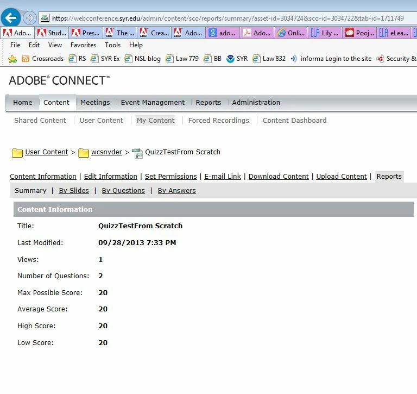Open the Edit menu
The height and width of the screenshot is (394, 417).
click(34, 45)
